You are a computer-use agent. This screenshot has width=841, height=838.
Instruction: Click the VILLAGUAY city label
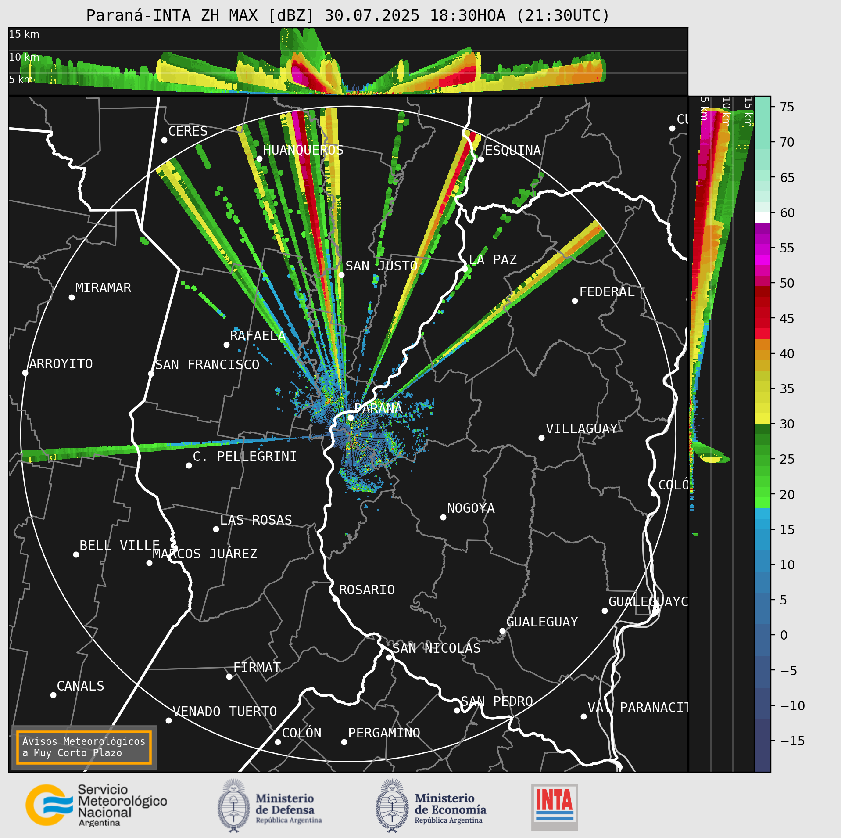[582, 429]
